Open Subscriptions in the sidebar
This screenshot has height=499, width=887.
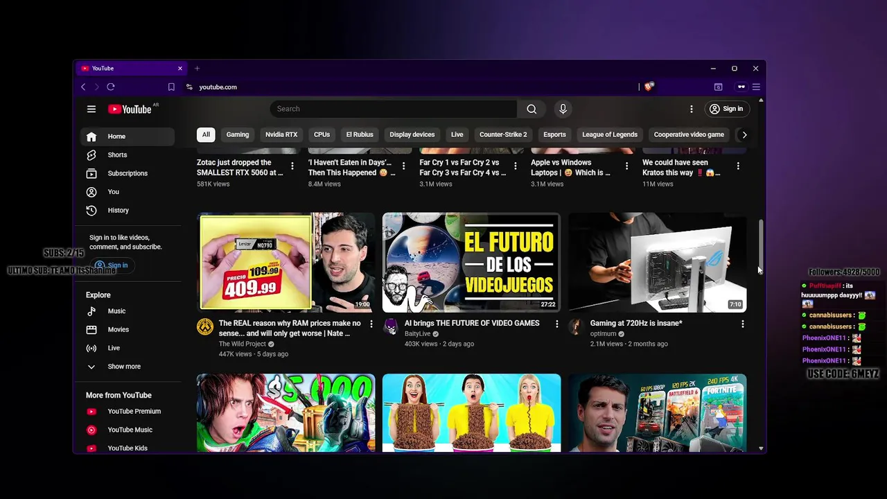click(128, 173)
